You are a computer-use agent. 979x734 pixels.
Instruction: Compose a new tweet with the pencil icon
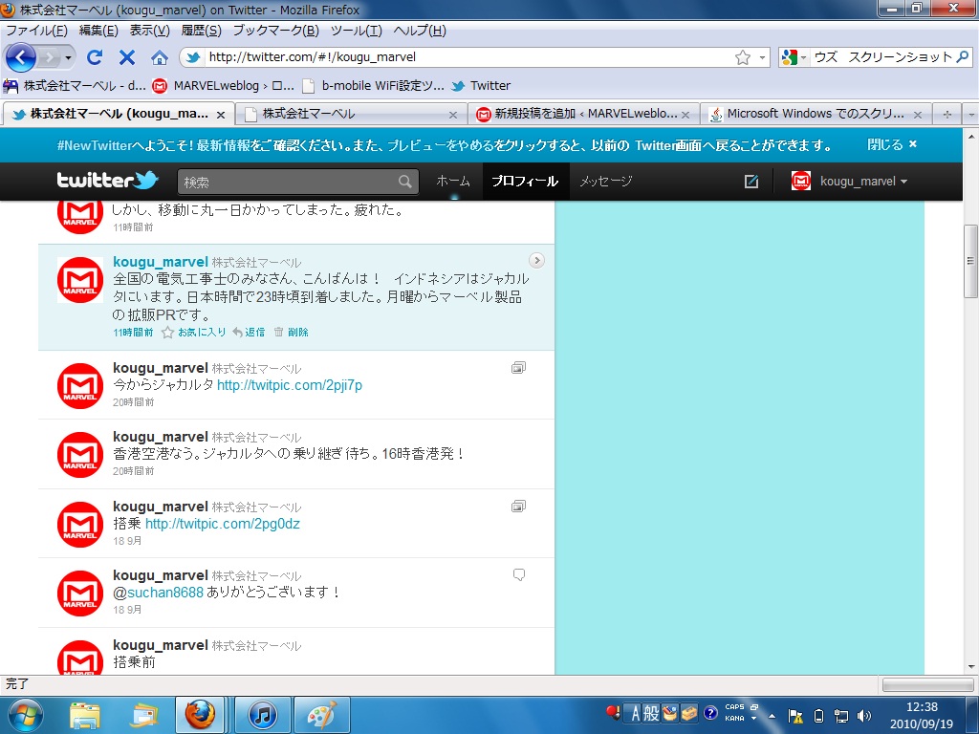tap(751, 182)
